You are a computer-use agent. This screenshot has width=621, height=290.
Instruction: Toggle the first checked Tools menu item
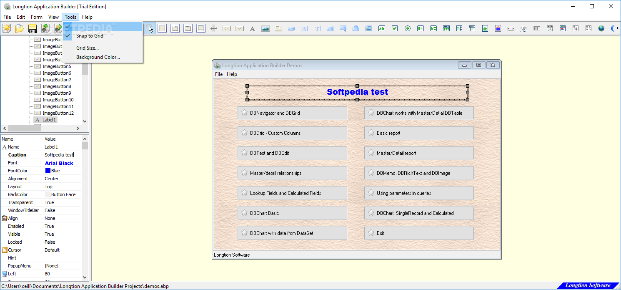click(103, 27)
